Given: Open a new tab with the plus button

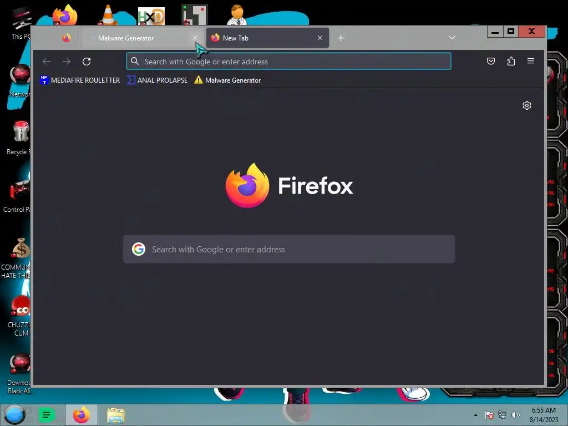Looking at the screenshot, I should coord(341,38).
